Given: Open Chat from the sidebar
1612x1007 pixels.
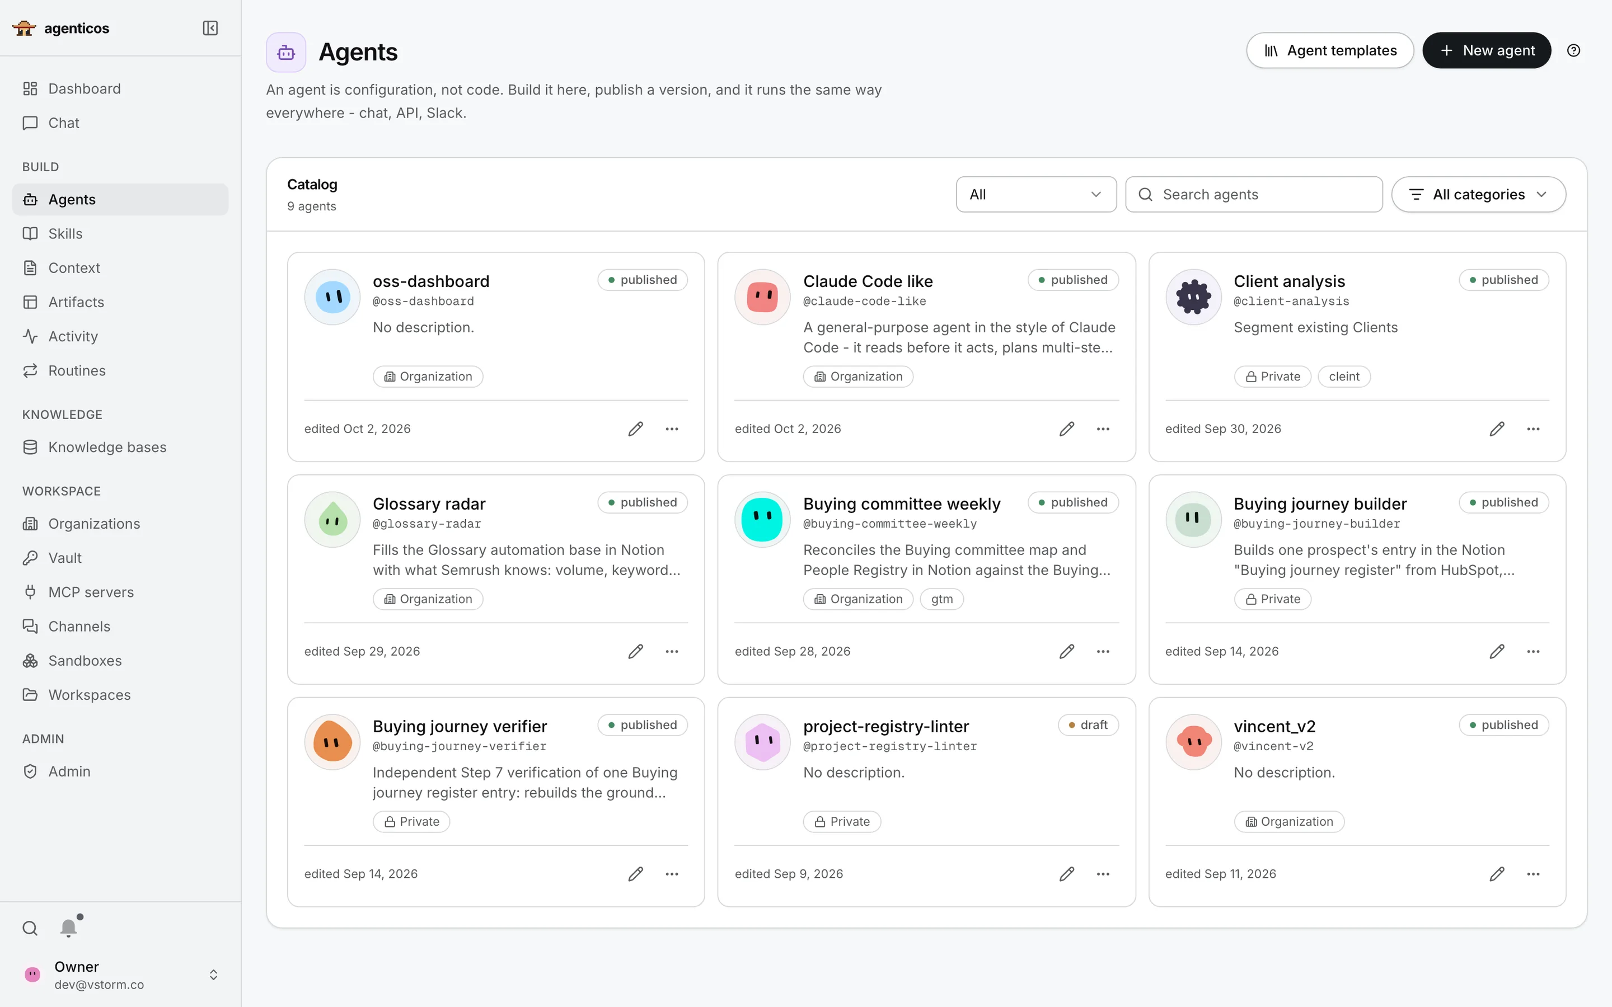Looking at the screenshot, I should [120, 123].
